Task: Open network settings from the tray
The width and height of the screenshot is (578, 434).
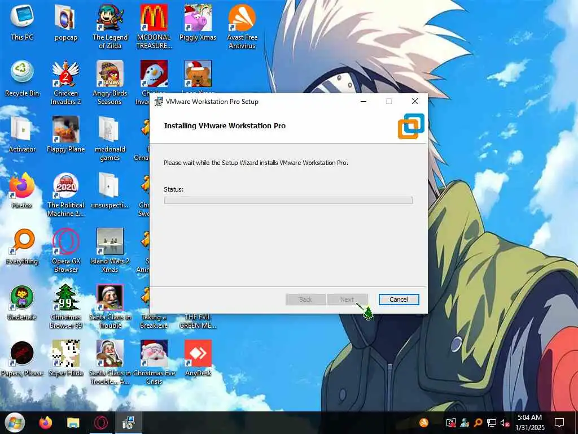Action: coord(492,423)
